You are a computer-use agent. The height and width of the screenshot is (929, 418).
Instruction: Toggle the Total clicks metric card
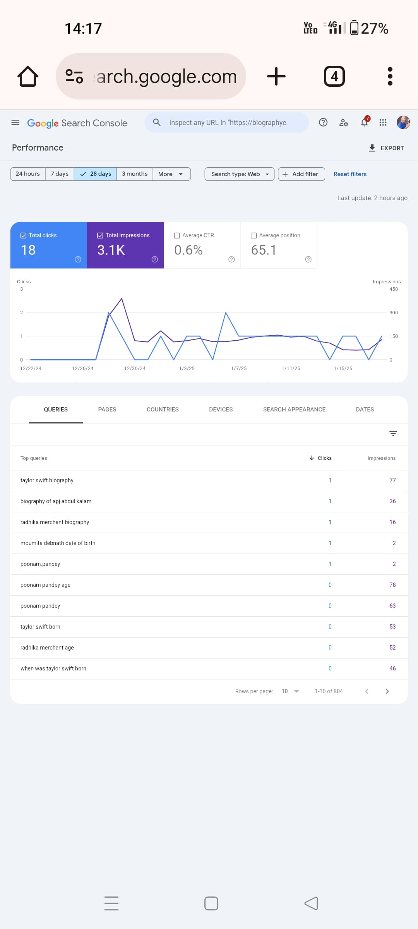49,245
